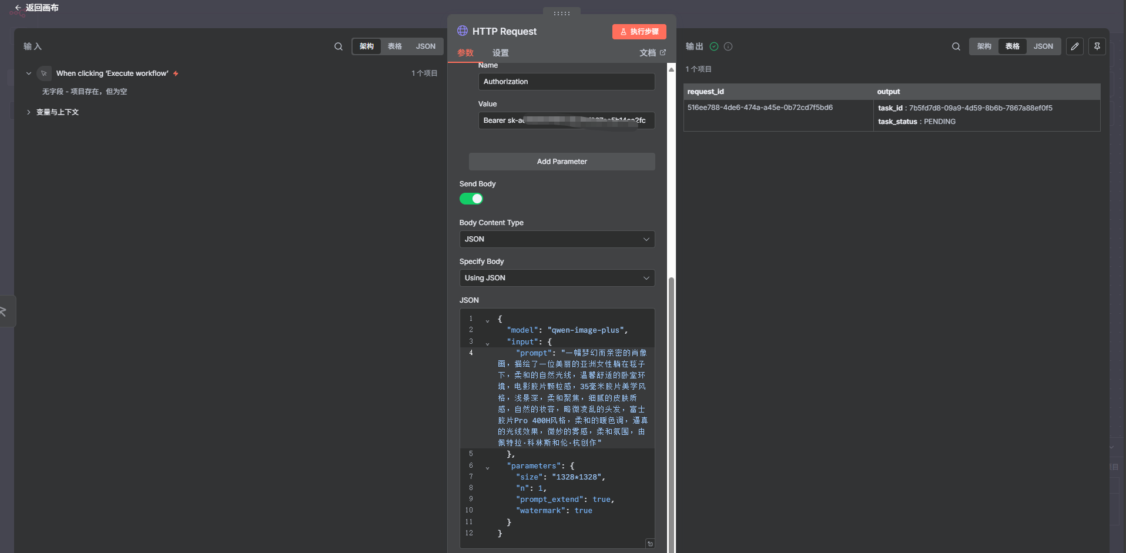This screenshot has height=553, width=1126.
Task: Click into the JSON body code editor prompt line
Action: coord(573,398)
